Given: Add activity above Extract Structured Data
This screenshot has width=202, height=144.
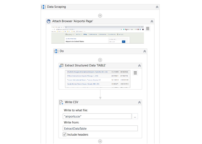Looking at the screenshot, I should (100, 60).
